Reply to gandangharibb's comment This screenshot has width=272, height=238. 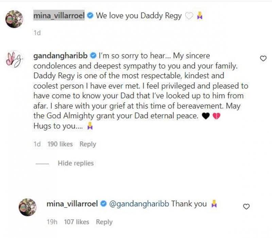click(88, 144)
